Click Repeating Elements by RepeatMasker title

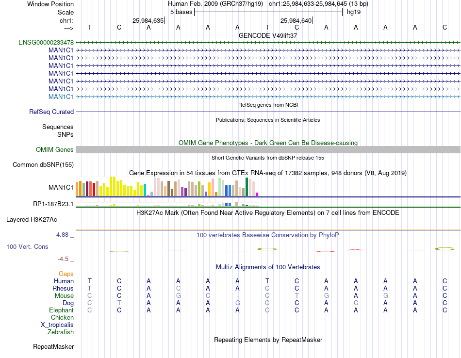click(x=268, y=340)
